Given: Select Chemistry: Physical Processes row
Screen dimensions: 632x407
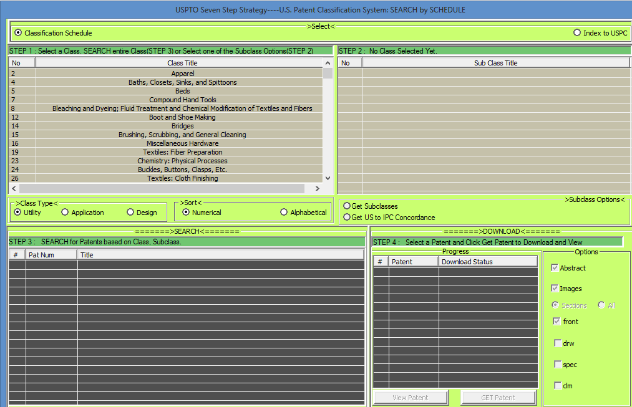Looking at the screenshot, I should [x=166, y=161].
